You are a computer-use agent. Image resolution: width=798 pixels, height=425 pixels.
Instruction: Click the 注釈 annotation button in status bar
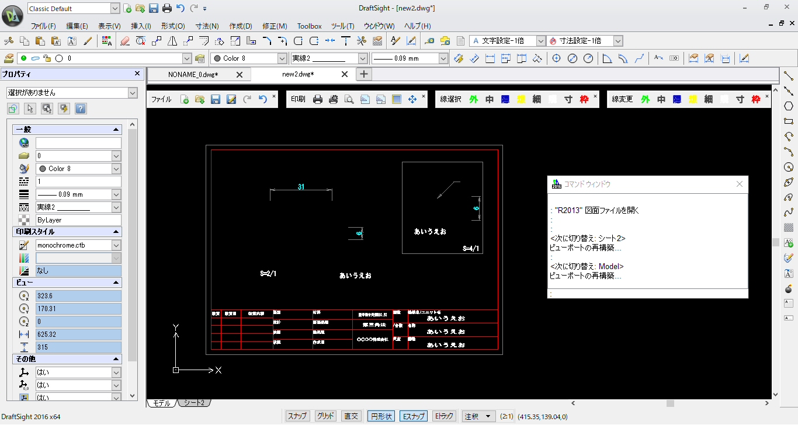click(x=478, y=416)
